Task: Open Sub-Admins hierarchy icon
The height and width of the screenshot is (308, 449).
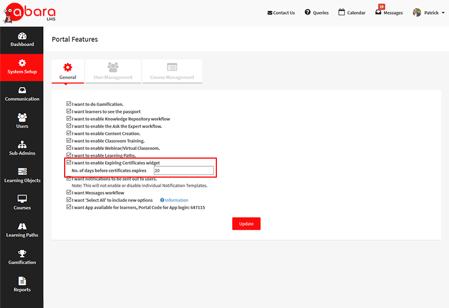Action: 22,144
